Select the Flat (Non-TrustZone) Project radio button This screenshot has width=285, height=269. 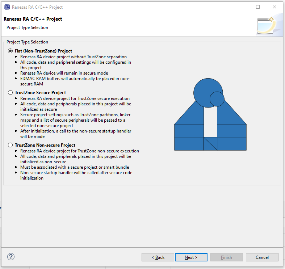[x=11, y=51]
